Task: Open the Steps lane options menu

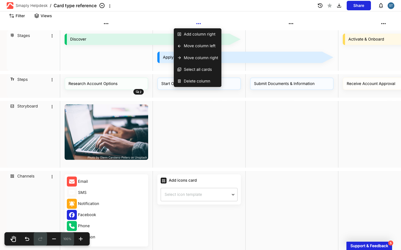Action: click(x=52, y=80)
